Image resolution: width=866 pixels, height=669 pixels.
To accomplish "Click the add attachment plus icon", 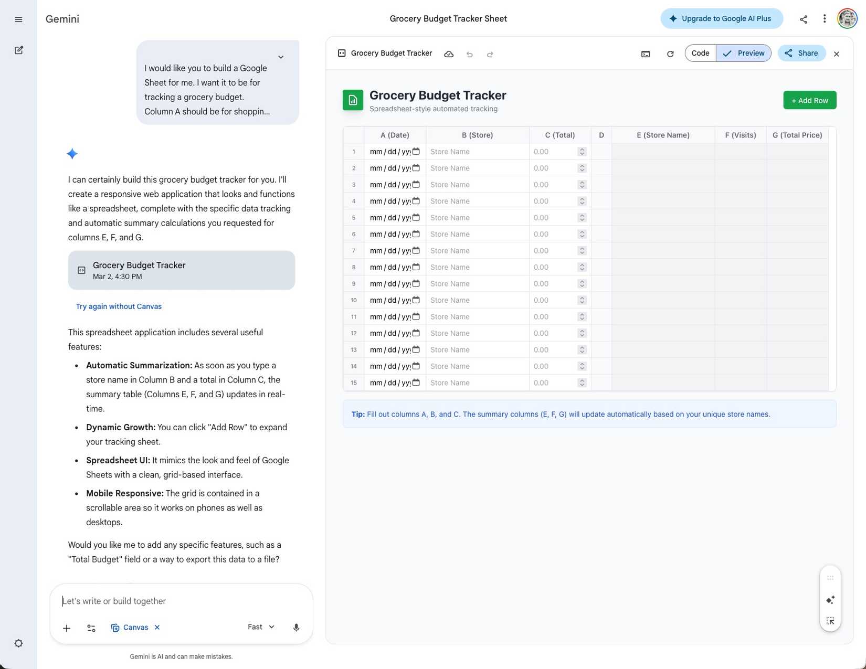I will pyautogui.click(x=67, y=628).
